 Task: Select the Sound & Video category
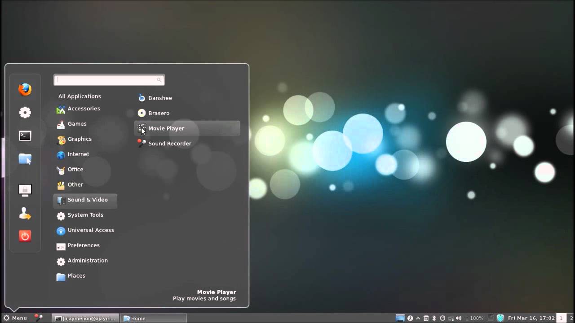pyautogui.click(x=85, y=201)
